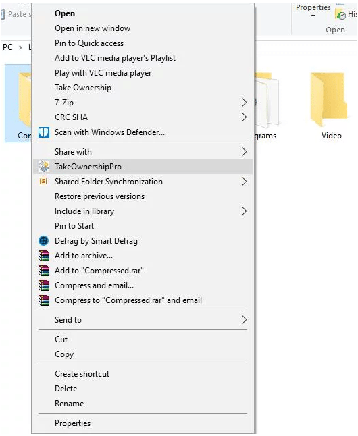Open the Properties ribbon dropdown arrow
The image size is (358, 436).
(x=313, y=16)
